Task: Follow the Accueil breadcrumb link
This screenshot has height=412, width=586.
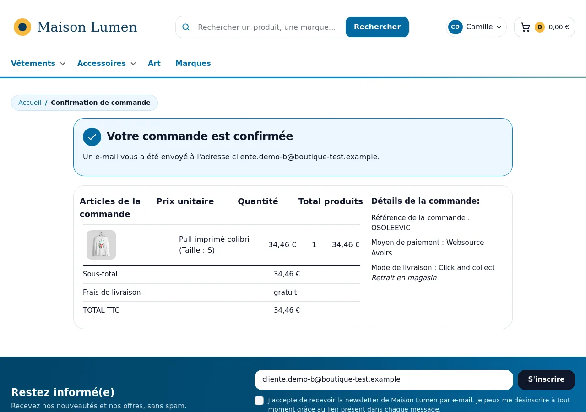Action: point(30,103)
